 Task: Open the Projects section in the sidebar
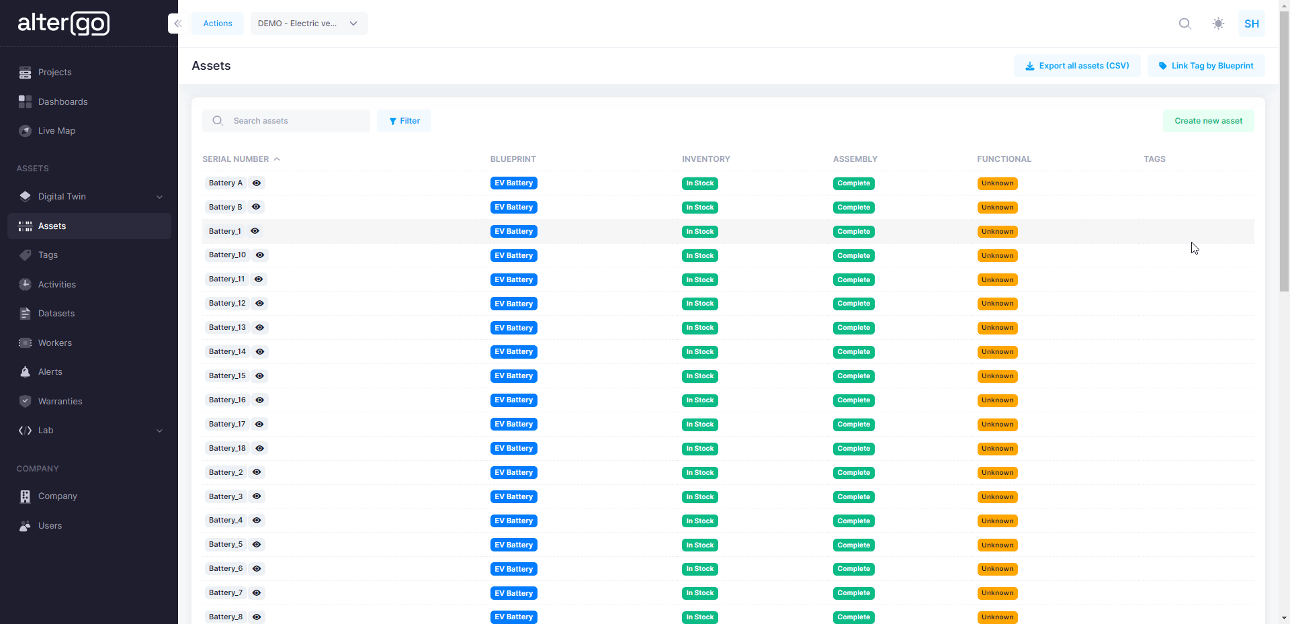[56, 72]
